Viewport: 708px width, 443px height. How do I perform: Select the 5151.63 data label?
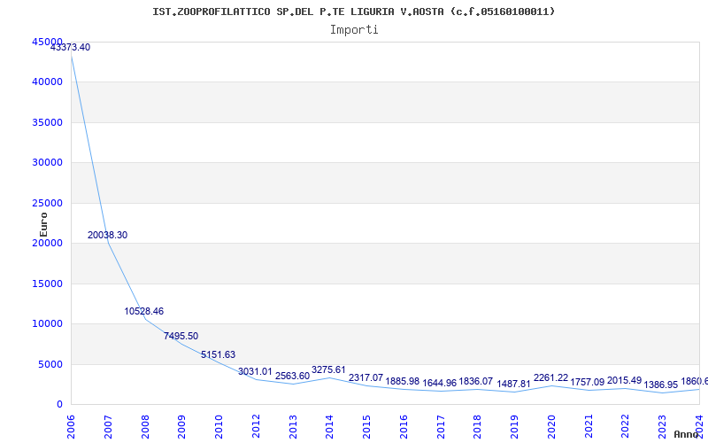[218, 355]
